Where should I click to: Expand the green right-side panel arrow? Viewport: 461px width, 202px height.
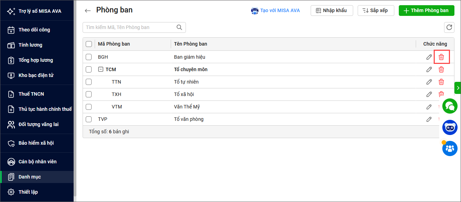458,88
